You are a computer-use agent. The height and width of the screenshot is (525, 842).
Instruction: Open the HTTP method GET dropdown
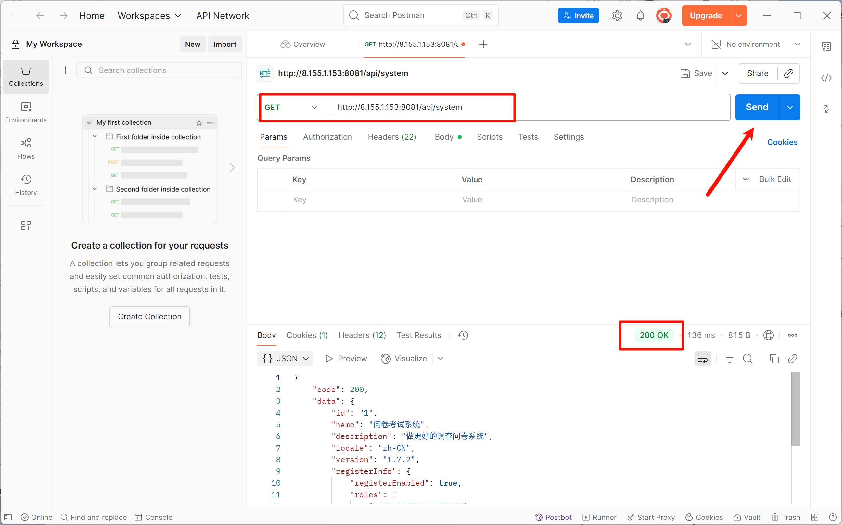291,107
